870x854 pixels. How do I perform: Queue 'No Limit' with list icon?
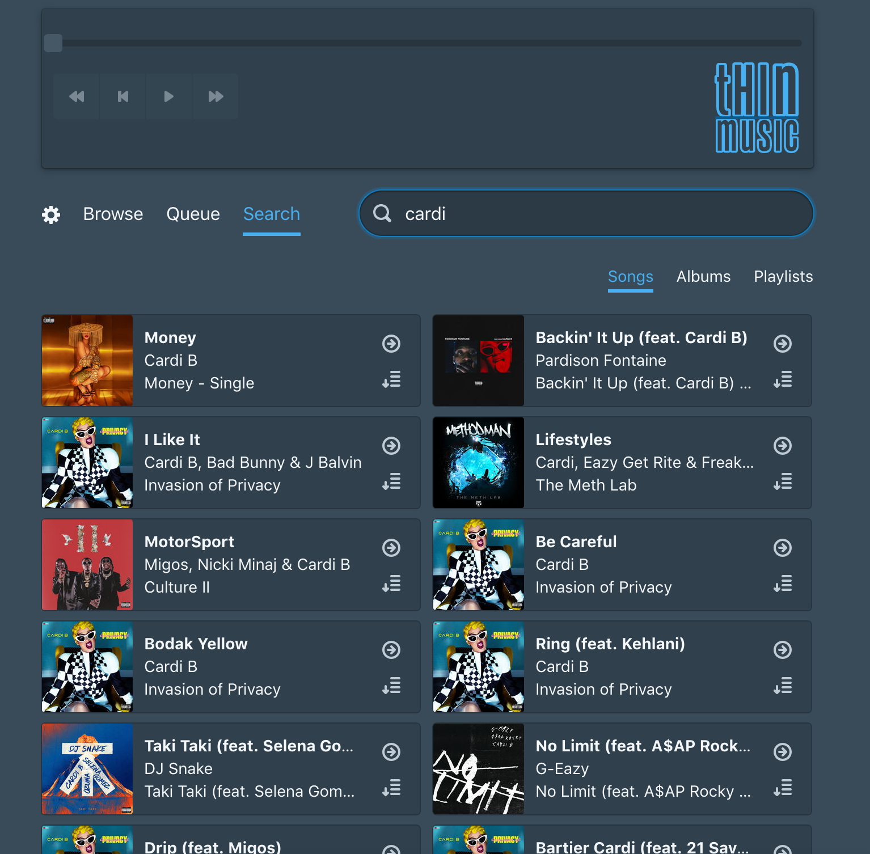[x=783, y=788]
